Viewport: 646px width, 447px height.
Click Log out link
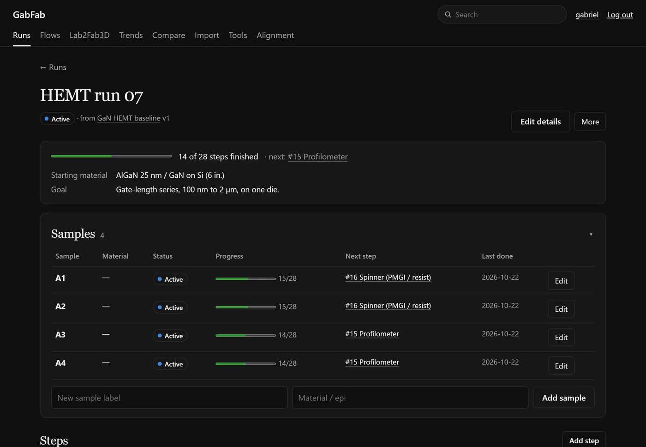click(x=620, y=15)
